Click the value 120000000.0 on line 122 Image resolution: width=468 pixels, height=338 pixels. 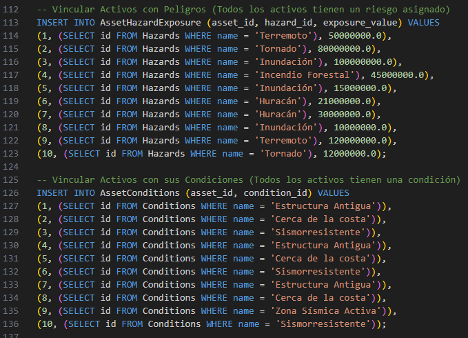[x=358, y=141]
